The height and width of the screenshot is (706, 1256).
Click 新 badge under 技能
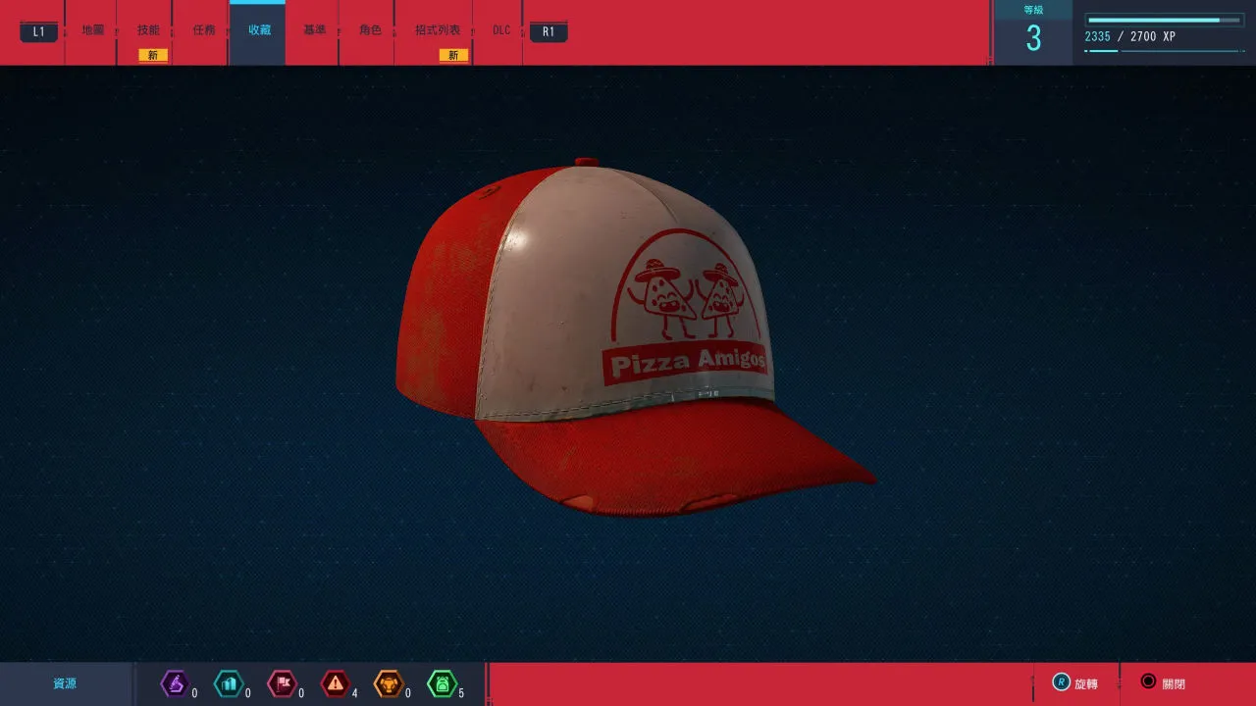(153, 56)
